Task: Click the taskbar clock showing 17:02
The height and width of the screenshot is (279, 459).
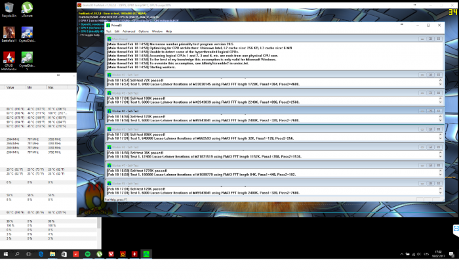Action: pyautogui.click(x=437, y=254)
